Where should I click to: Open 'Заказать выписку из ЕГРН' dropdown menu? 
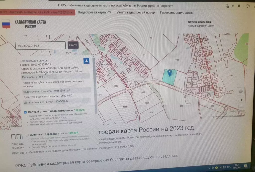(37, 12)
